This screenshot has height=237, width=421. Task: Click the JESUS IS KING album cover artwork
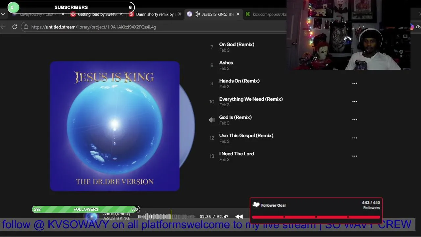(x=115, y=126)
